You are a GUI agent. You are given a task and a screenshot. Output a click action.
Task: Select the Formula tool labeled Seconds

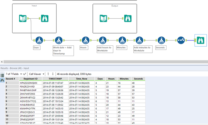coord(161,40)
